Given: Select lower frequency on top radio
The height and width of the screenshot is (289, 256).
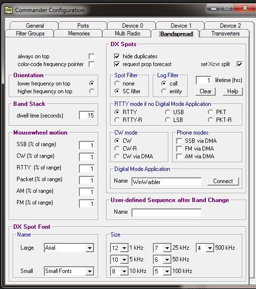Looking at the screenshot, I should 91,84.
